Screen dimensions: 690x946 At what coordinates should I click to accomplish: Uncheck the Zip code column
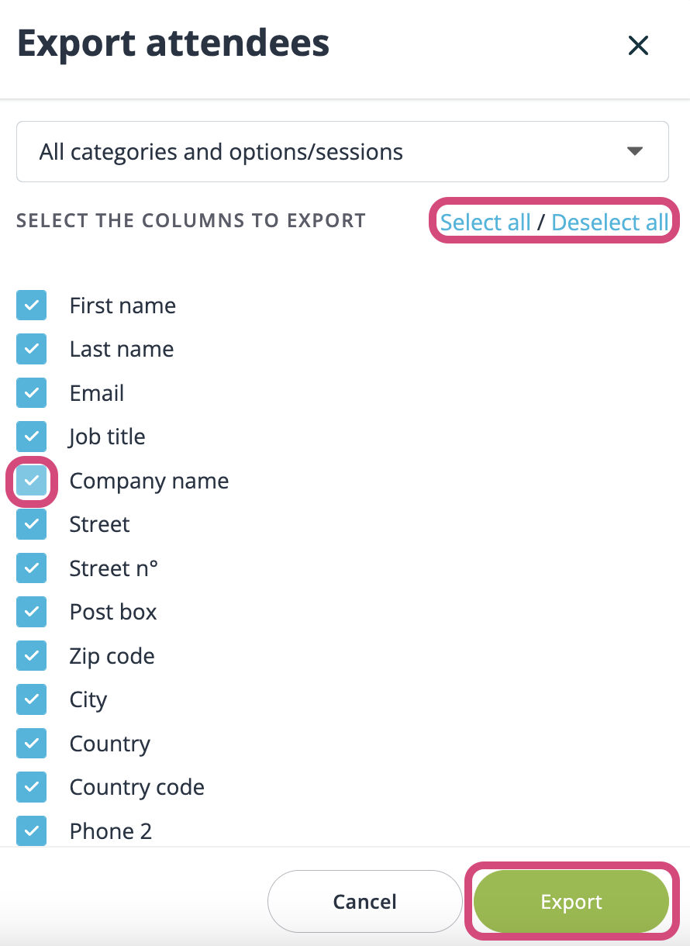pos(31,655)
